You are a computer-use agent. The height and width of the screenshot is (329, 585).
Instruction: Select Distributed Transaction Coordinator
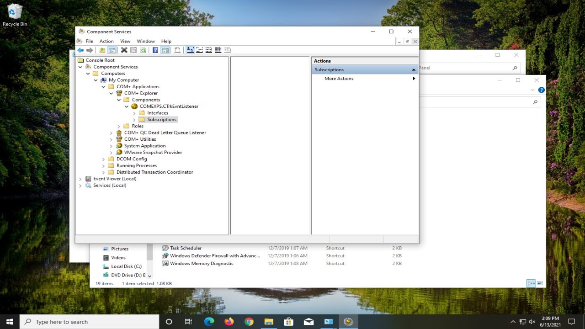pyautogui.click(x=154, y=172)
